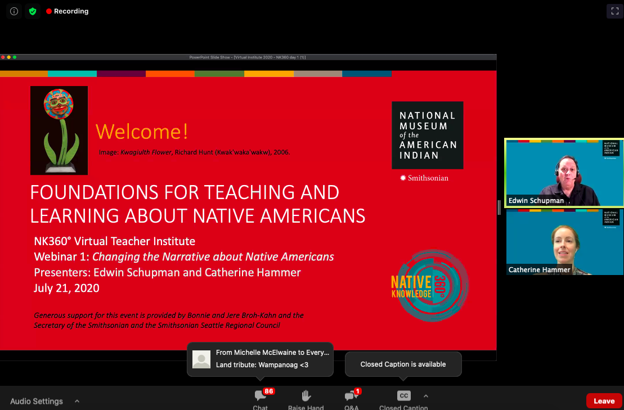This screenshot has width=624, height=410.
Task: Click the date July 21, 2020
Action: tap(66, 288)
